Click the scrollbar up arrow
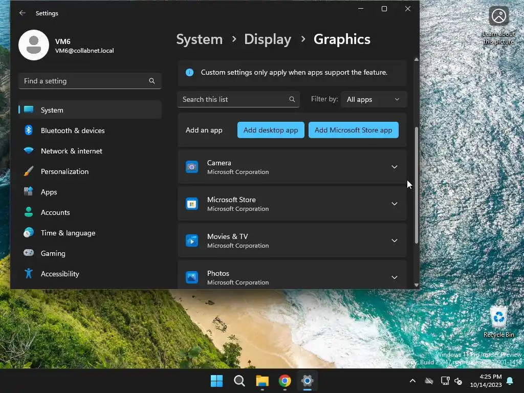The width and height of the screenshot is (524, 393). (416, 59)
